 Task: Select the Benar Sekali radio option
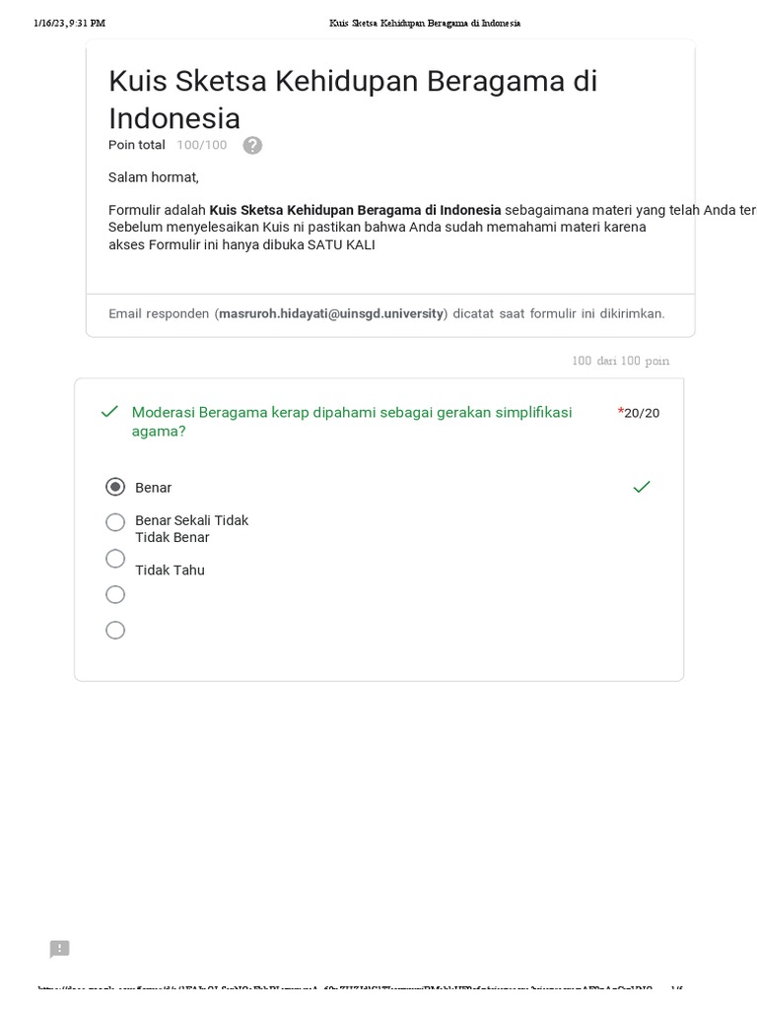[115, 522]
